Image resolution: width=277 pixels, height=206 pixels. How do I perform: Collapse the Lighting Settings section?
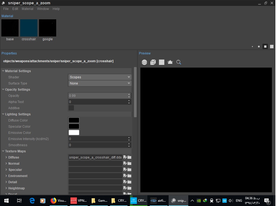[x=3, y=114]
